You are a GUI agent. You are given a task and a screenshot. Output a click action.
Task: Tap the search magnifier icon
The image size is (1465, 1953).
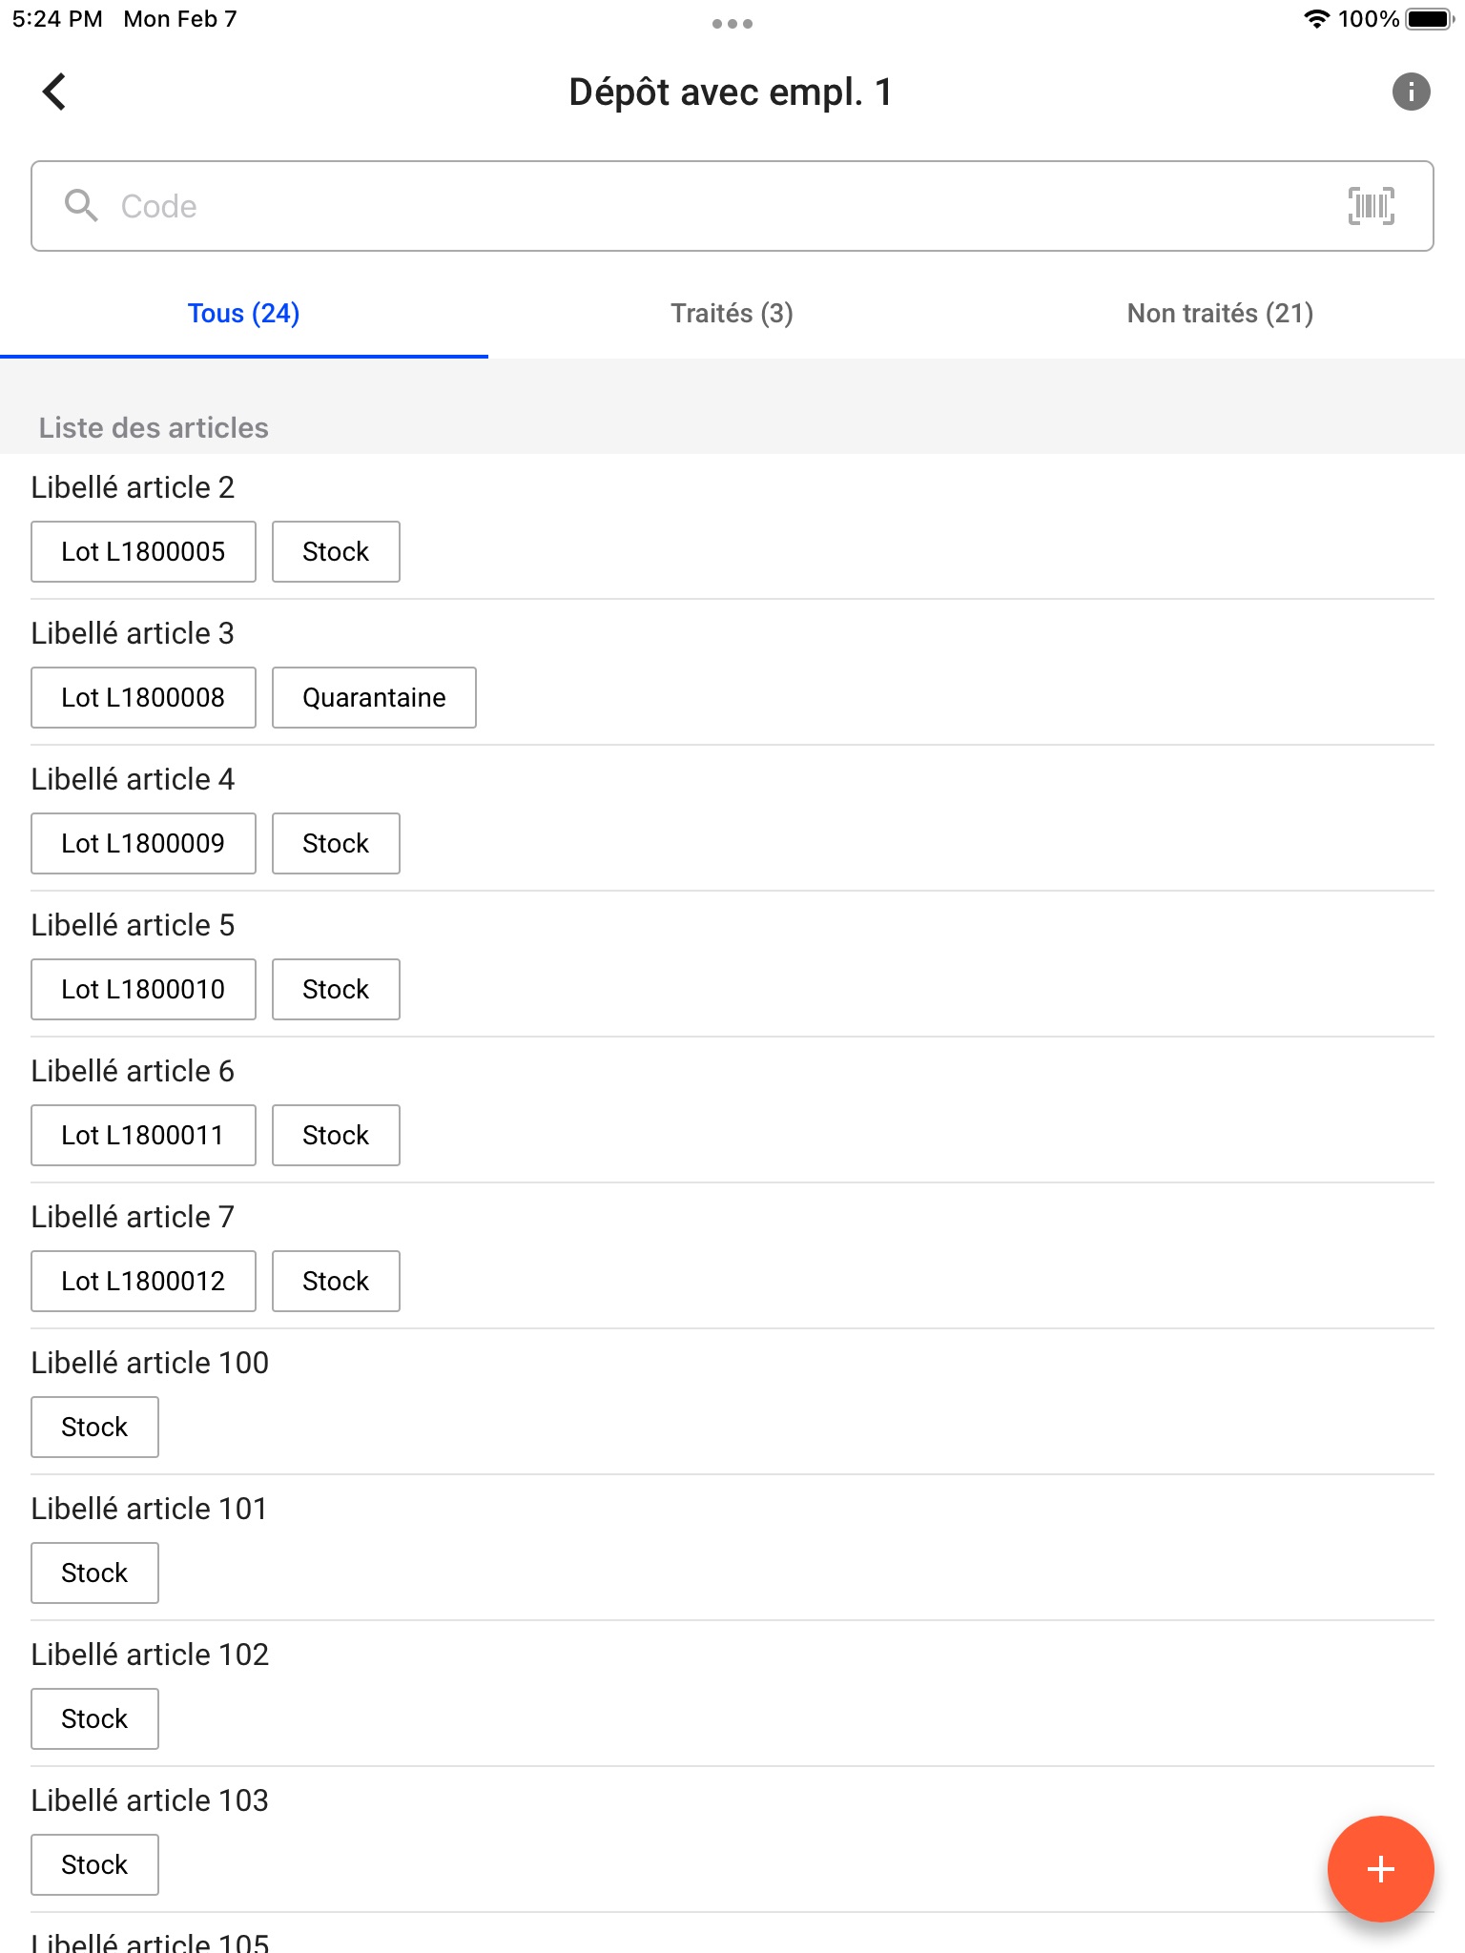81,206
